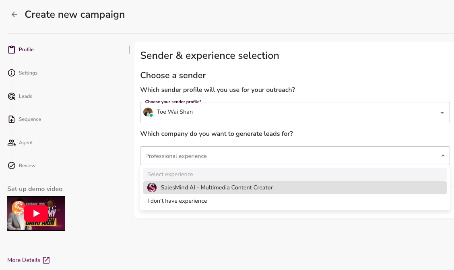Image resolution: width=454 pixels, height=270 pixels.
Task: Click the Settings info icon
Action: 12,73
